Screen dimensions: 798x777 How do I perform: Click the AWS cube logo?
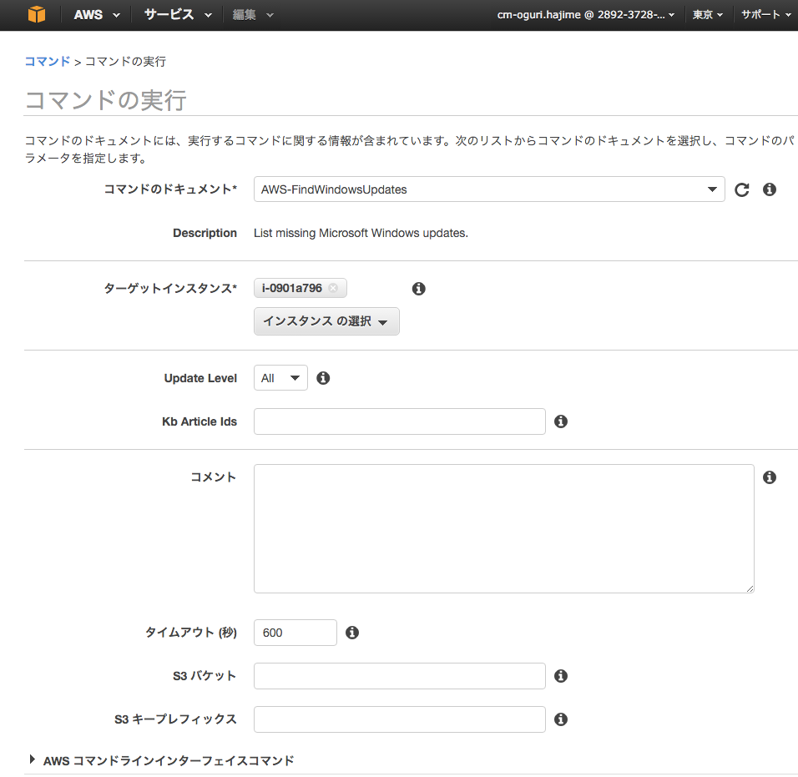(x=35, y=14)
